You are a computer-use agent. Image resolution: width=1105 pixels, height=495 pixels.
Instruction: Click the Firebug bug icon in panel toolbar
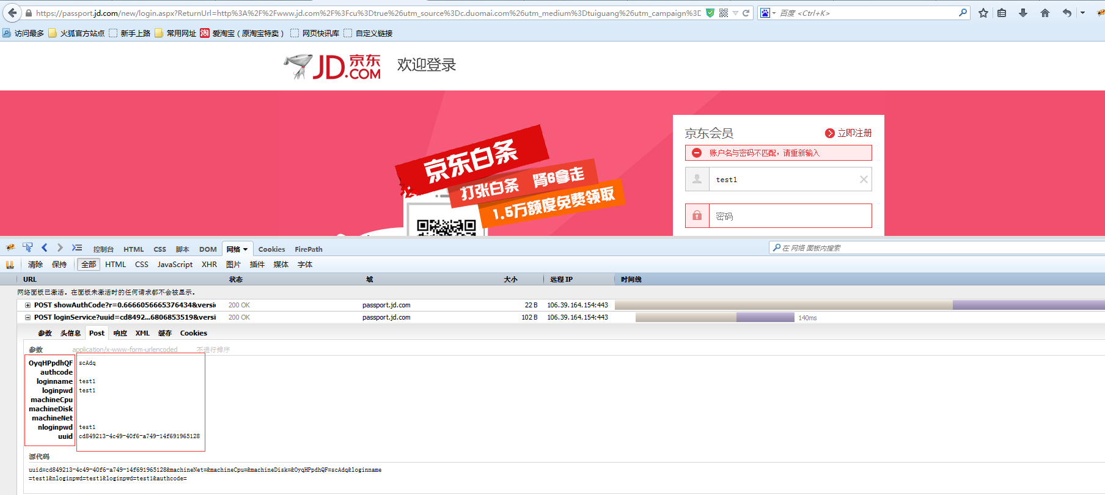(10, 248)
